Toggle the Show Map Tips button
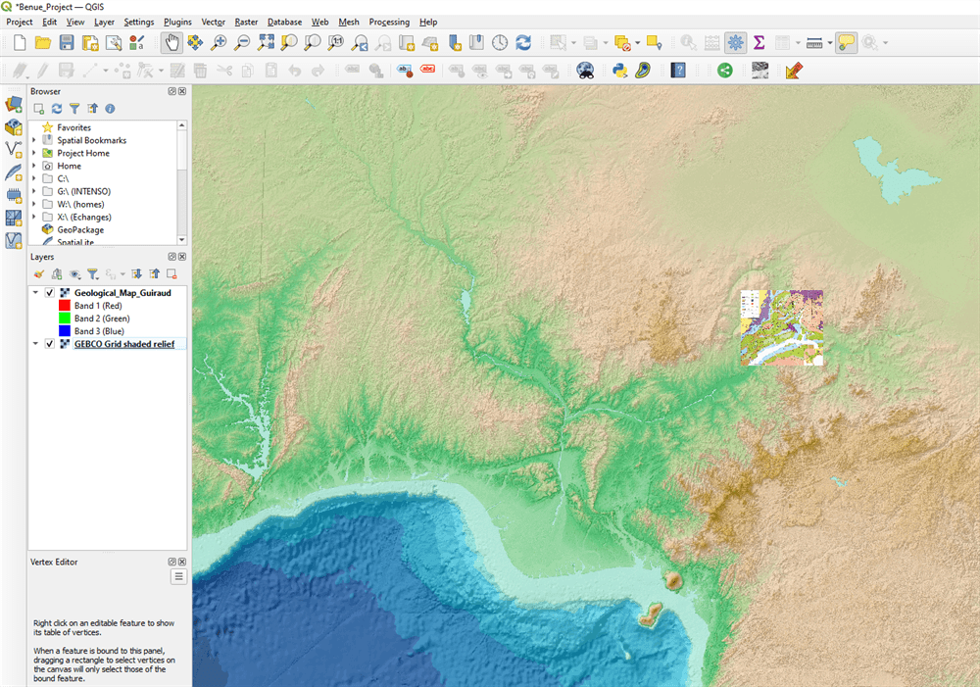 (846, 42)
